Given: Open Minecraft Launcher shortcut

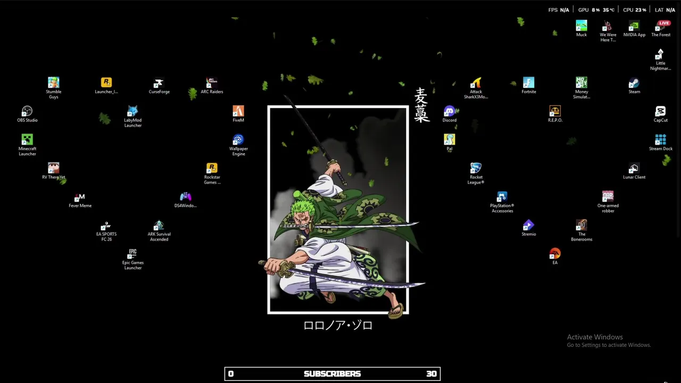Looking at the screenshot, I should coord(27,145).
